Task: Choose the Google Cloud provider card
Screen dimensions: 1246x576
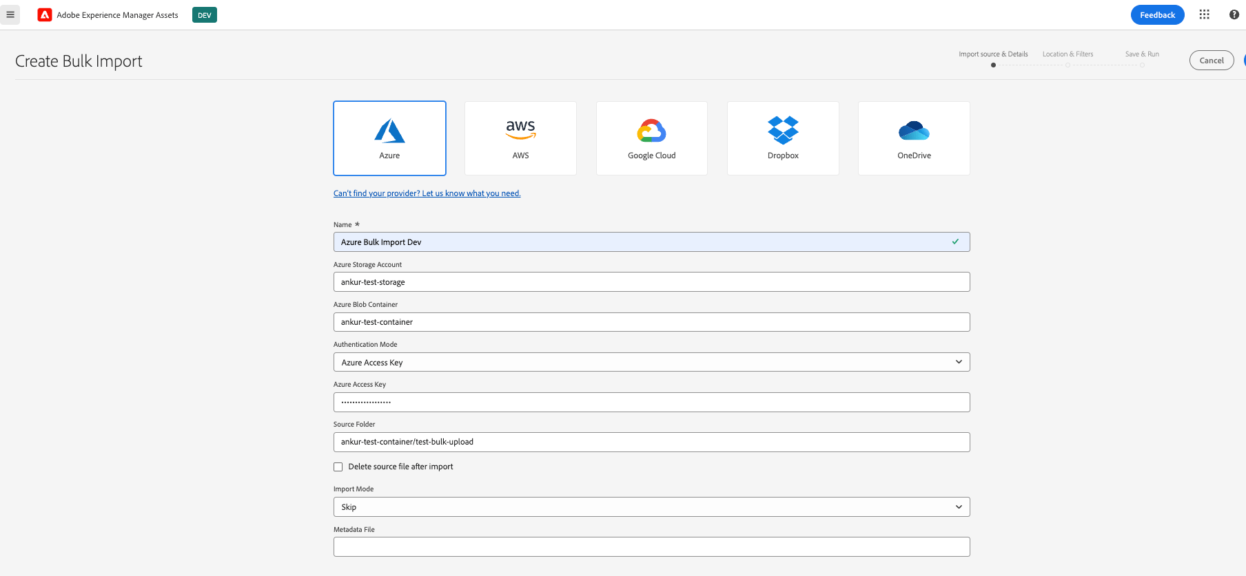Action: point(652,138)
